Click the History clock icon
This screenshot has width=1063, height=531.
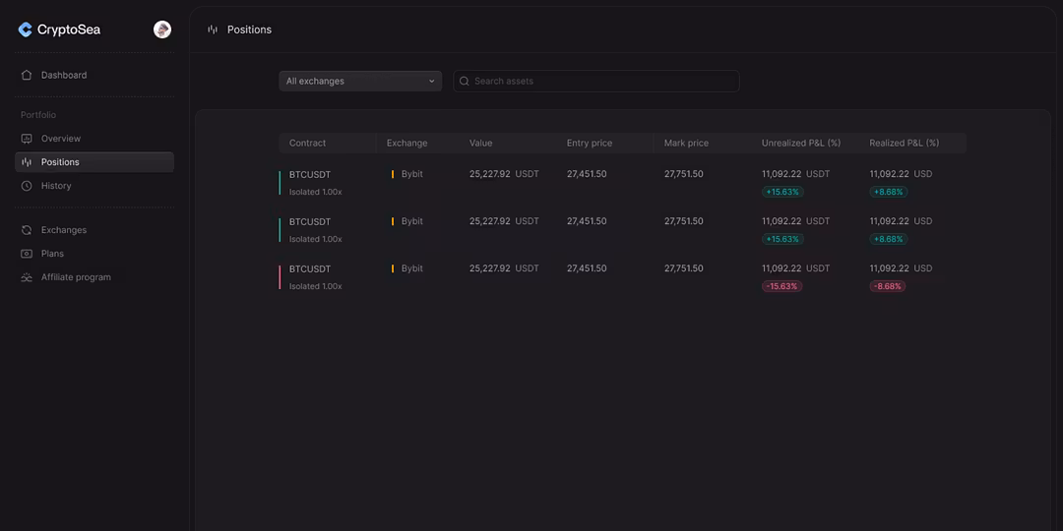pyautogui.click(x=27, y=186)
